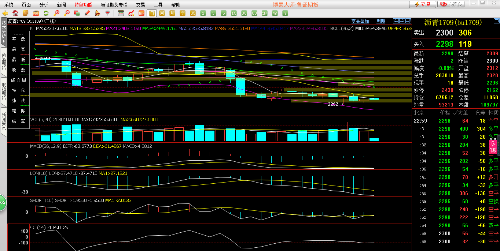This screenshot has height=251, width=500.
Task: Click the zoom out magnifier icon
Action: pyautogui.click(x=67, y=13)
